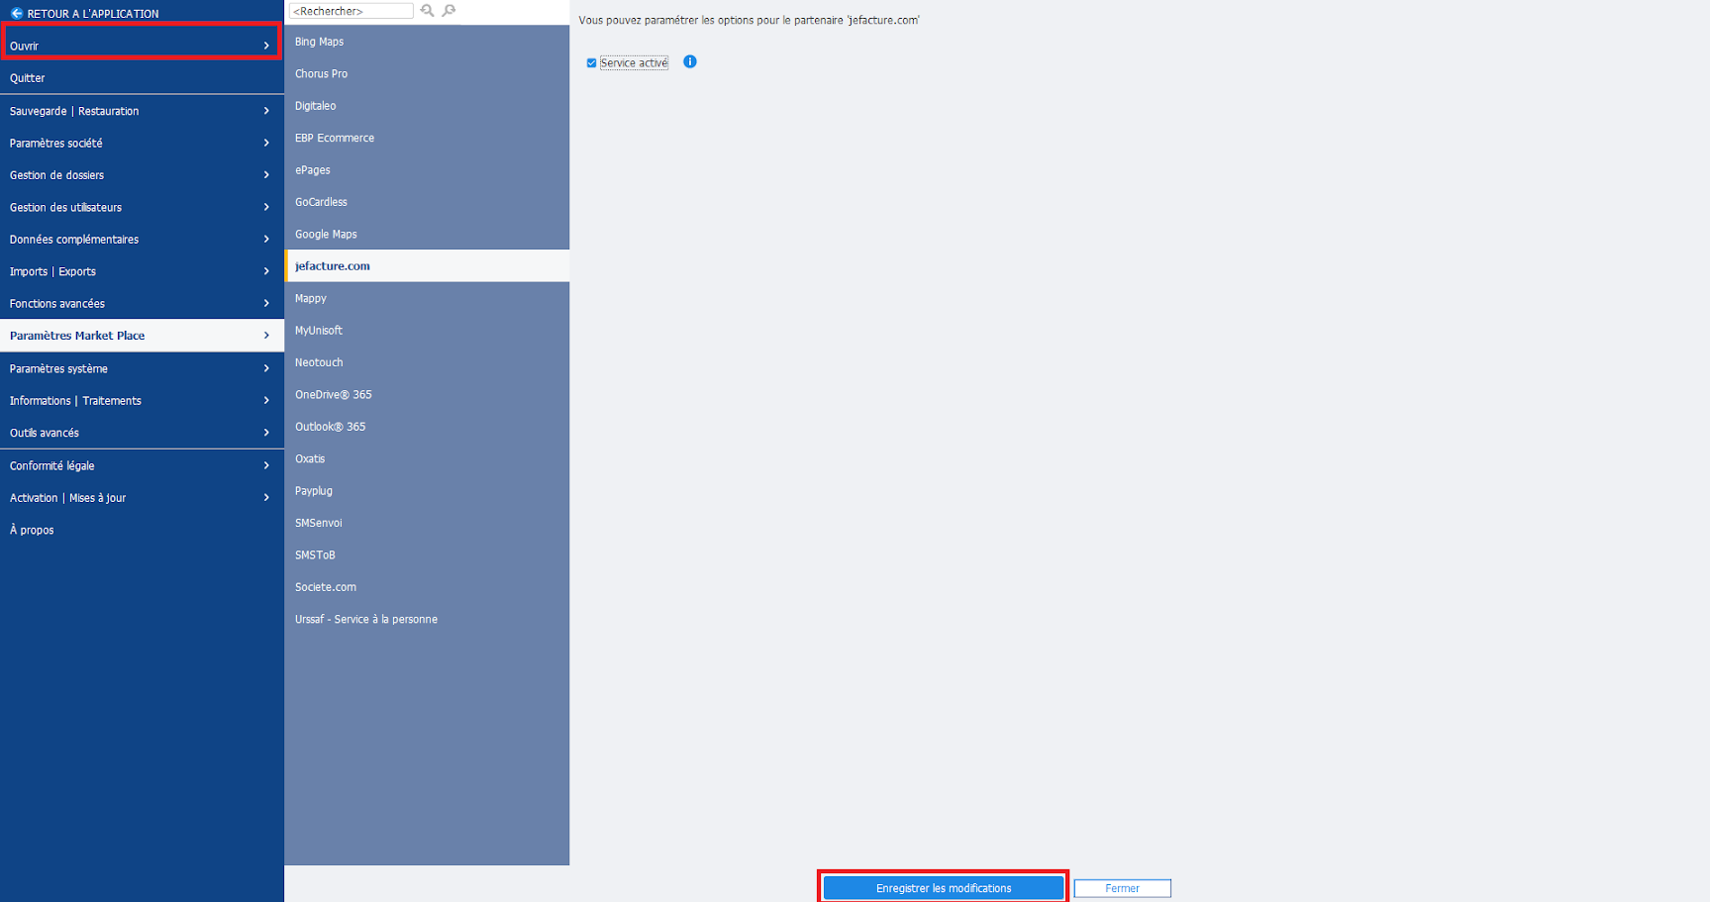Expand the Imports | Exports chevron

click(266, 271)
